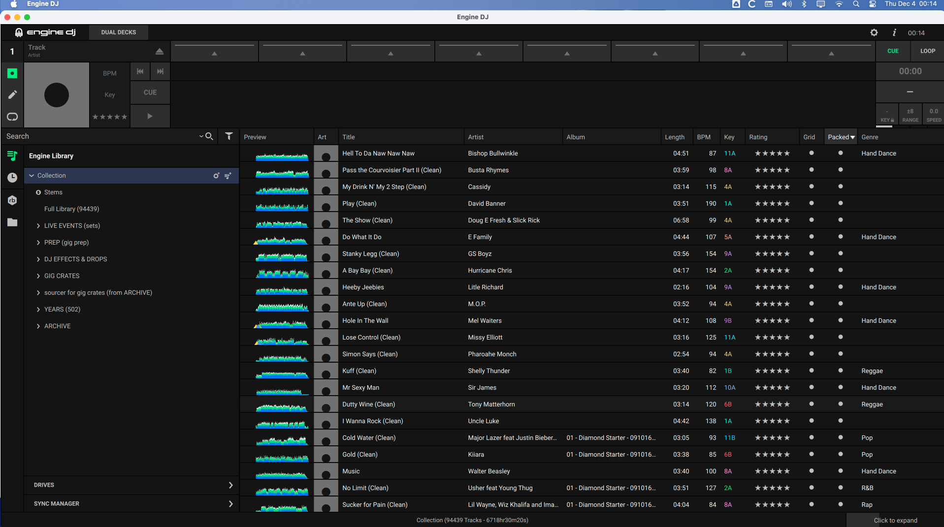This screenshot has width=944, height=527.
Task: Click the ±8 RANGE button
Action: tap(910, 115)
